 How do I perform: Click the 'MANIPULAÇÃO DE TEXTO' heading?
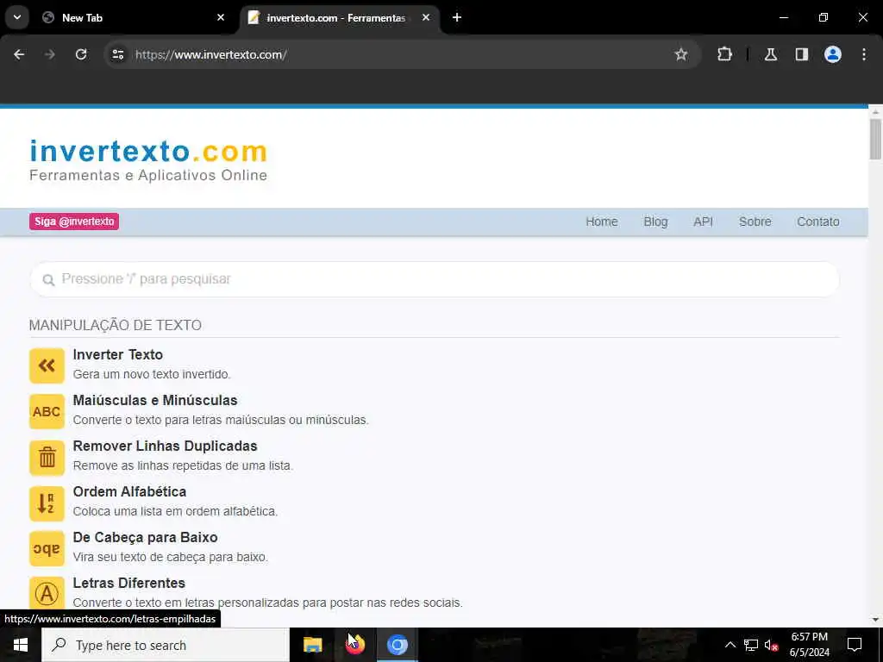click(116, 325)
